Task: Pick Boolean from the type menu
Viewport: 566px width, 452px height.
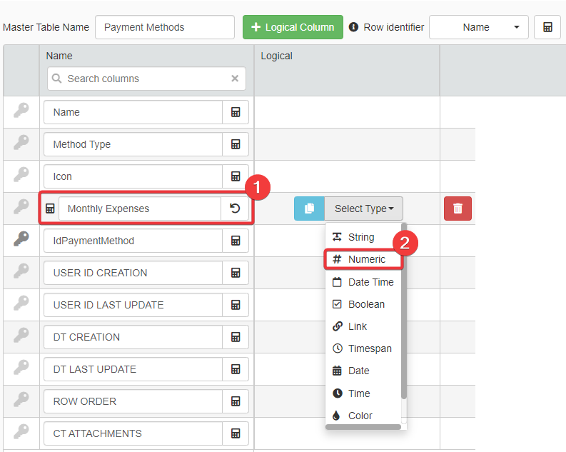Action: coord(365,304)
